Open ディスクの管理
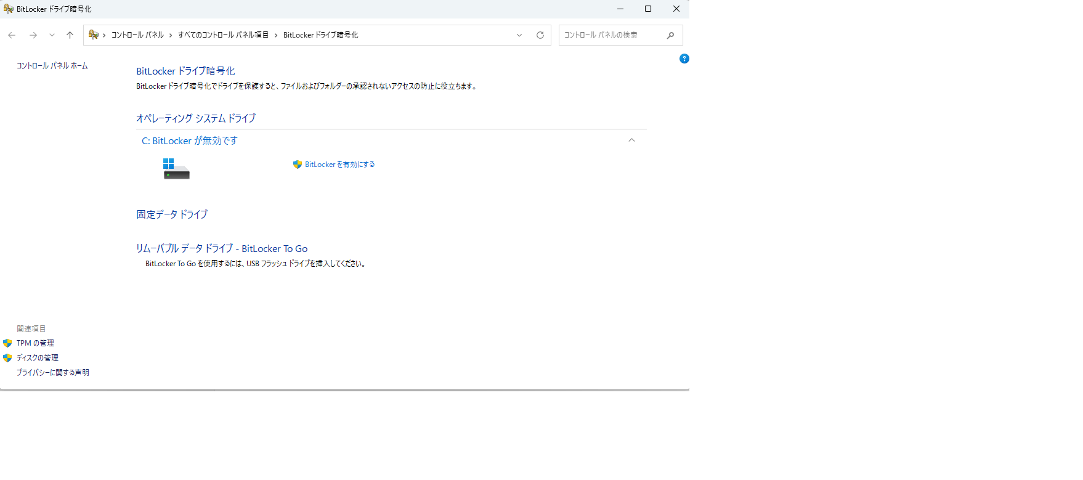 (x=38, y=358)
